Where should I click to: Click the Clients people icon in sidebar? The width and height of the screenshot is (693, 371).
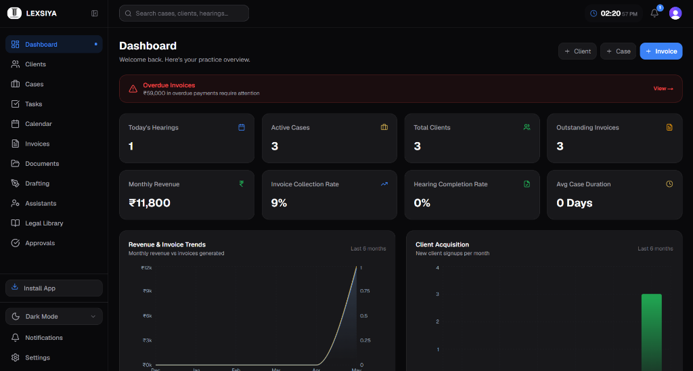[x=16, y=64]
